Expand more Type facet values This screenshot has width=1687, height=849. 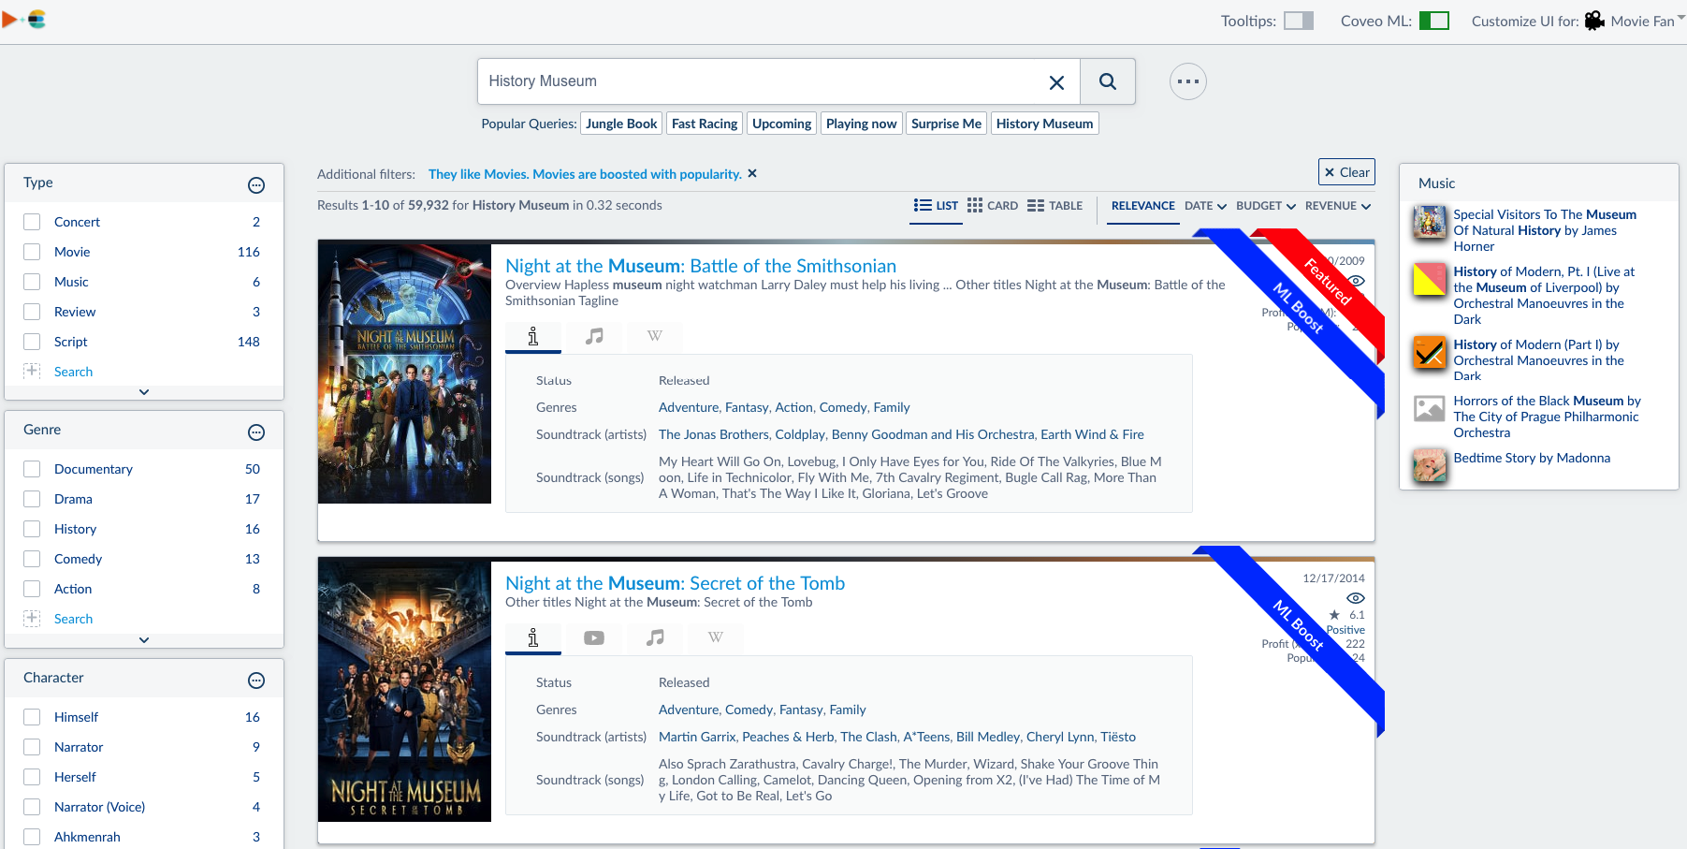[144, 392]
